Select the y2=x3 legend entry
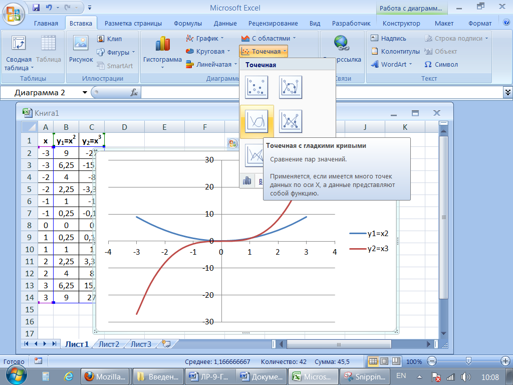 click(x=369, y=249)
